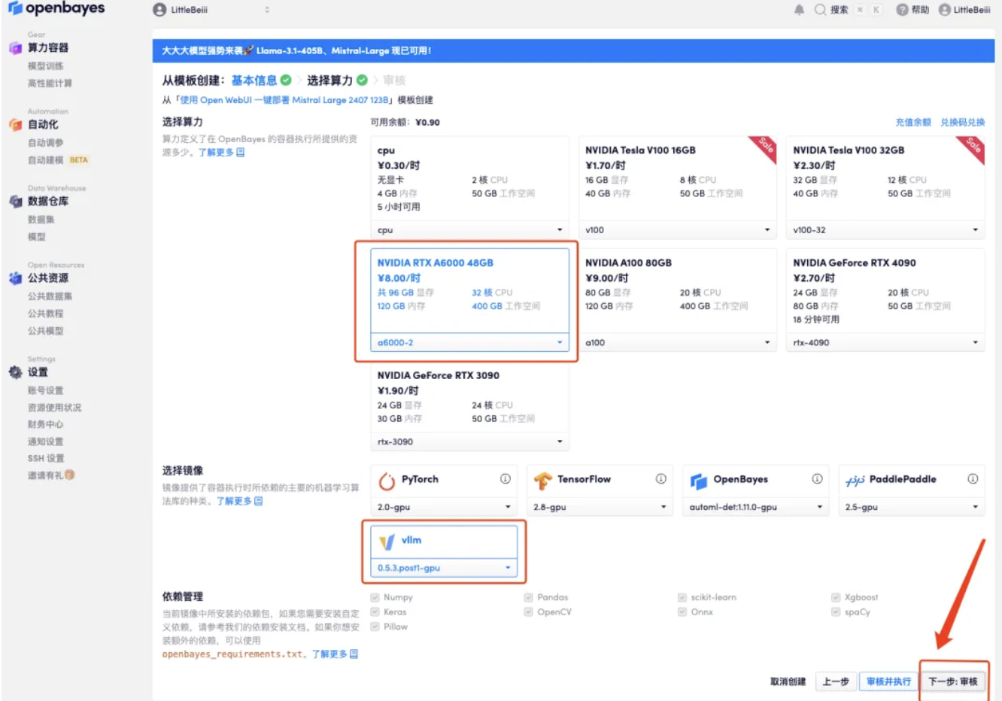Screen dimensions: 1002x701
Task: Open the notification bell
Action: click(799, 10)
